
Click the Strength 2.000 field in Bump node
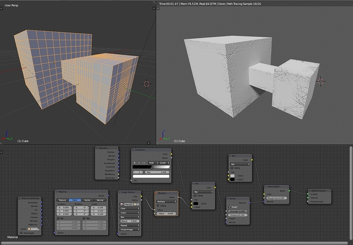click(238, 211)
